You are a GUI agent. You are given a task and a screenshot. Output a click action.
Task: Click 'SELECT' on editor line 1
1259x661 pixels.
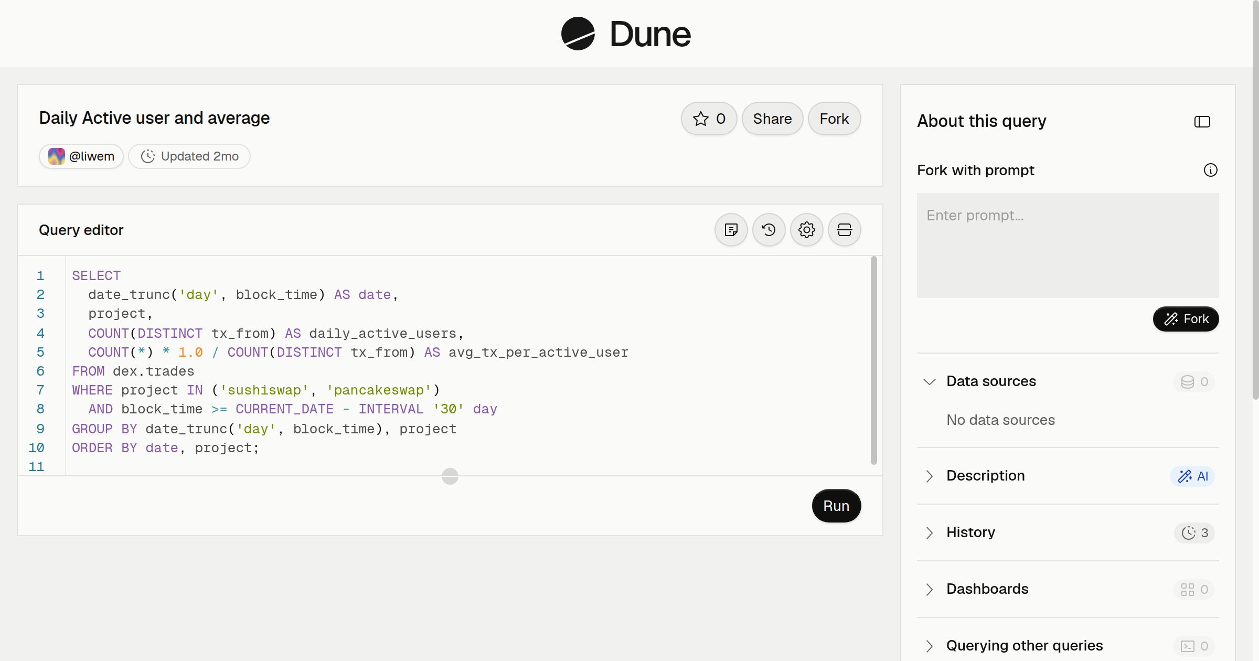97,276
